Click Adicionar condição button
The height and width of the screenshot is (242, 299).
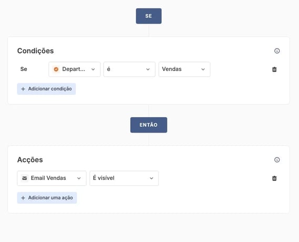[46, 89]
